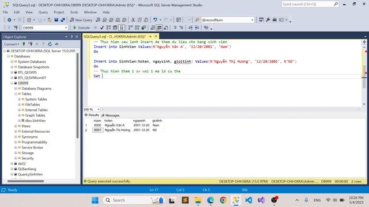Select the cell with masv 6001

(97, 130)
